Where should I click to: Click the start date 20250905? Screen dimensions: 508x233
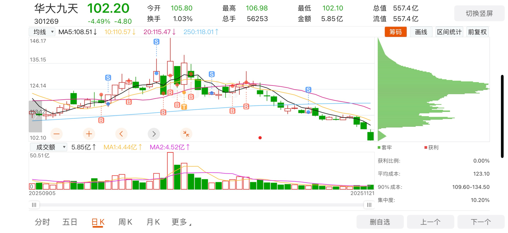point(42,193)
